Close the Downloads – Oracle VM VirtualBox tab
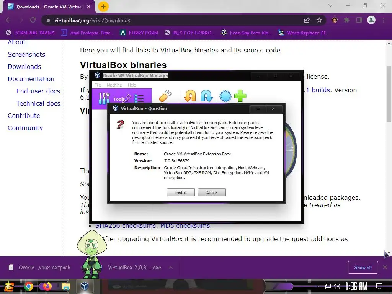Viewport: 392px width, 294px height. tap(89, 7)
